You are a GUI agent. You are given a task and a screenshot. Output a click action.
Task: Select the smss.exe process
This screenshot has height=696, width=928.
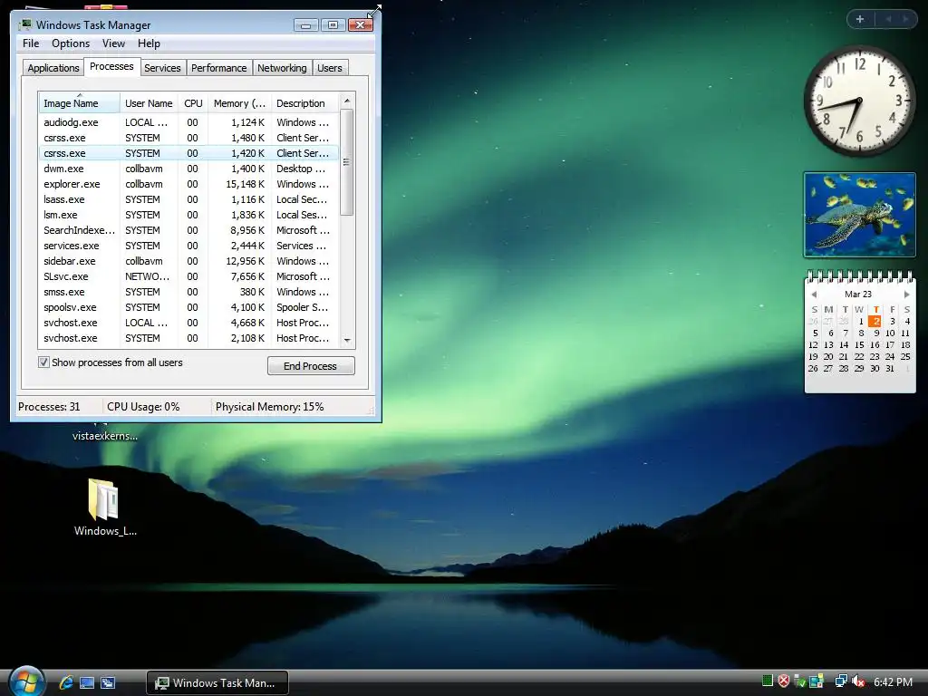point(188,292)
